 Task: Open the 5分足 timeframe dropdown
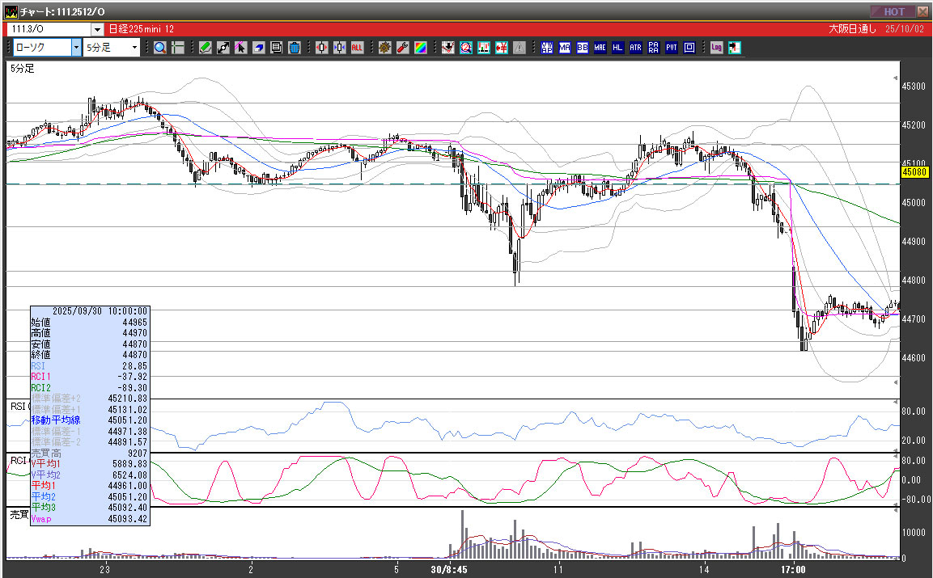tap(135, 48)
